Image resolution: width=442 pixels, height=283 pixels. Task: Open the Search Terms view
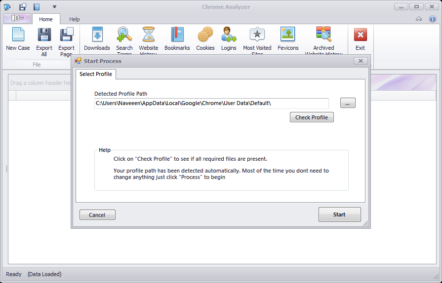pyautogui.click(x=124, y=41)
